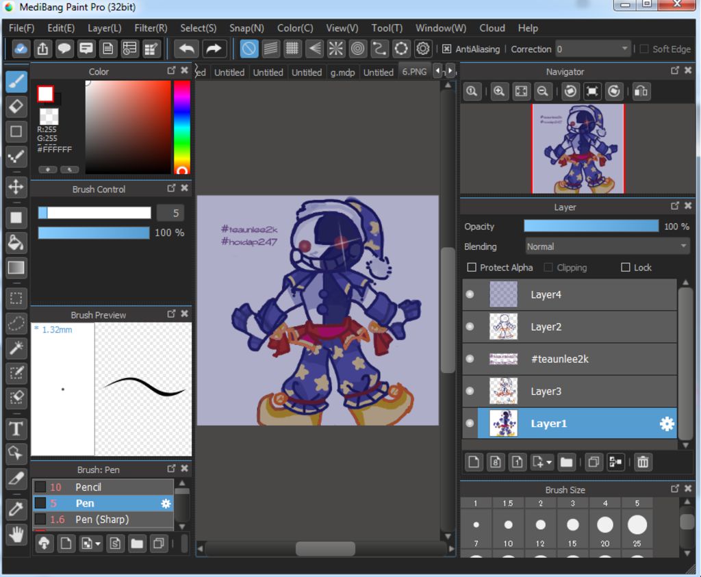This screenshot has width=701, height=577.
Task: Open the File(F) menu
Action: [x=21, y=27]
